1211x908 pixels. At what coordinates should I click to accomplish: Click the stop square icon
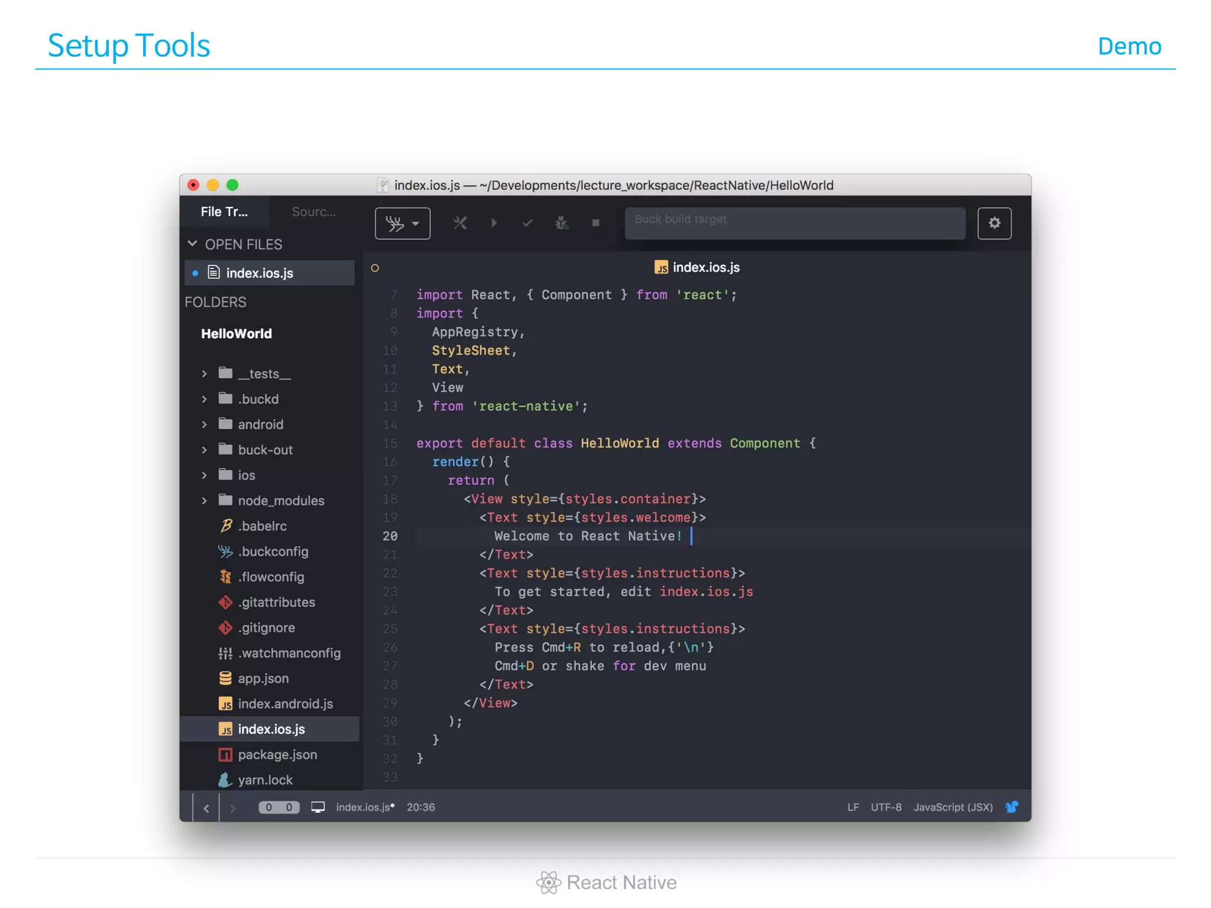pyautogui.click(x=595, y=223)
